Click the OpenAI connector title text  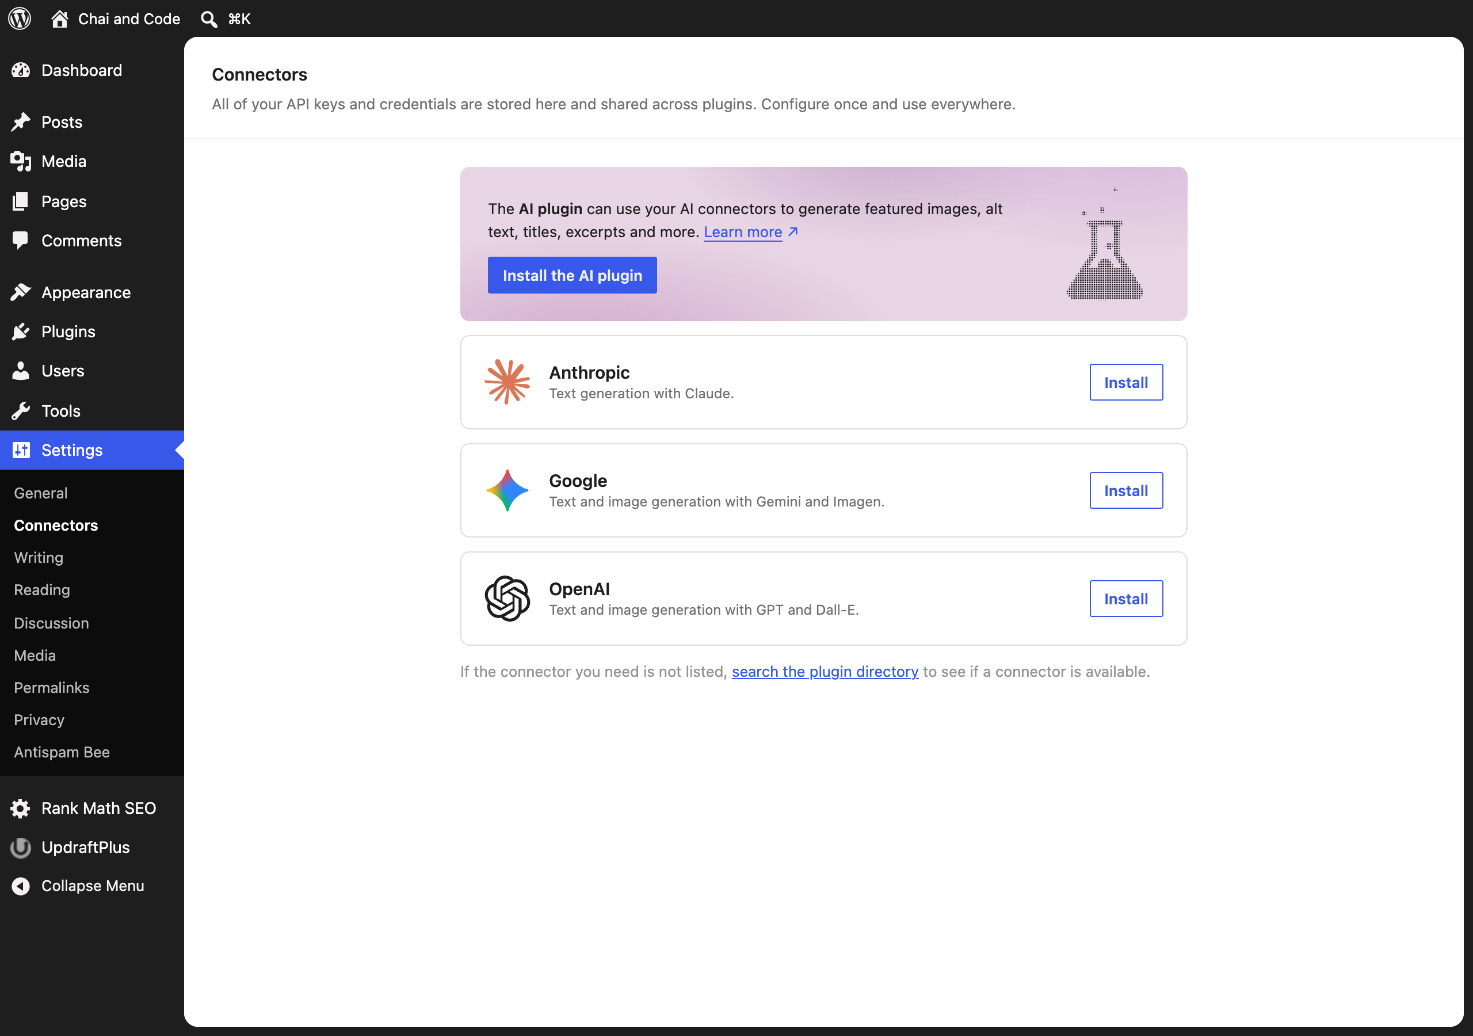coord(579,589)
